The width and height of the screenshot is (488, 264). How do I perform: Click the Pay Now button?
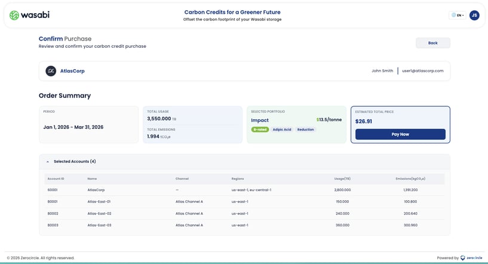pos(400,134)
